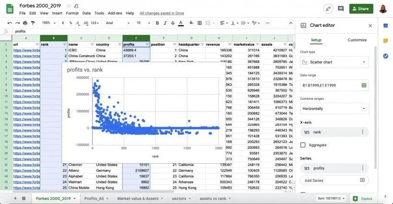Viewport: 393px width, 204px height.
Task: Open the zoom 100% dropdown
Action: (x=48, y=23)
